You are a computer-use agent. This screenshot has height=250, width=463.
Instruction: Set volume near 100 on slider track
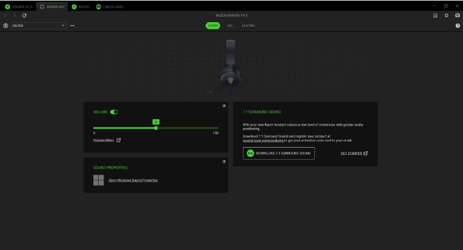coord(217,128)
